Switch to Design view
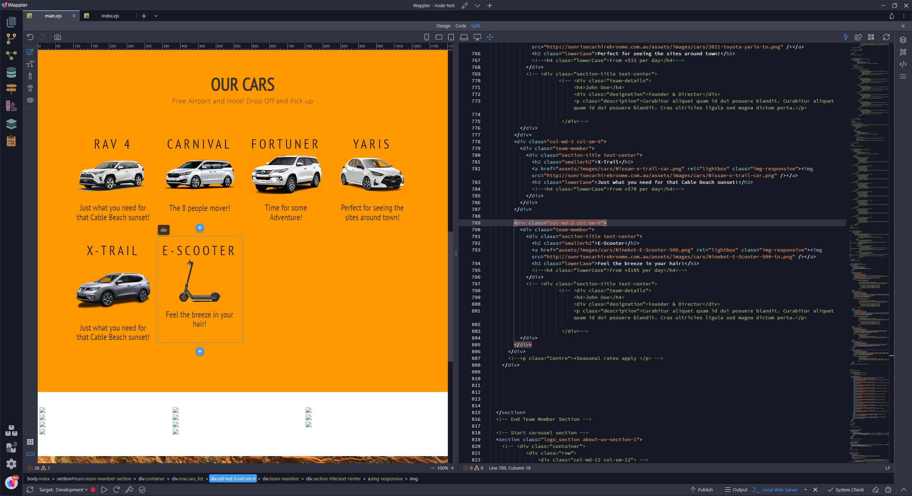Viewport: 912px width, 496px height. pyautogui.click(x=443, y=26)
